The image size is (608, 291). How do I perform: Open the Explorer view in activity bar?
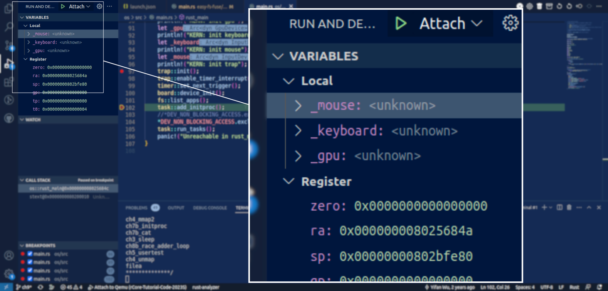8,9
